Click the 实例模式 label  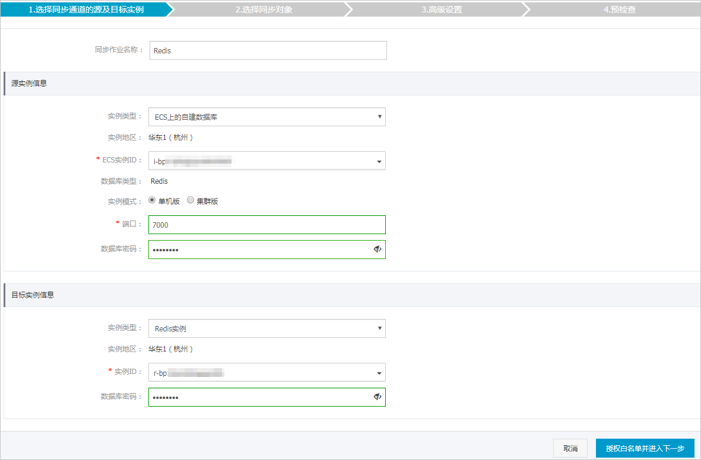tap(125, 202)
